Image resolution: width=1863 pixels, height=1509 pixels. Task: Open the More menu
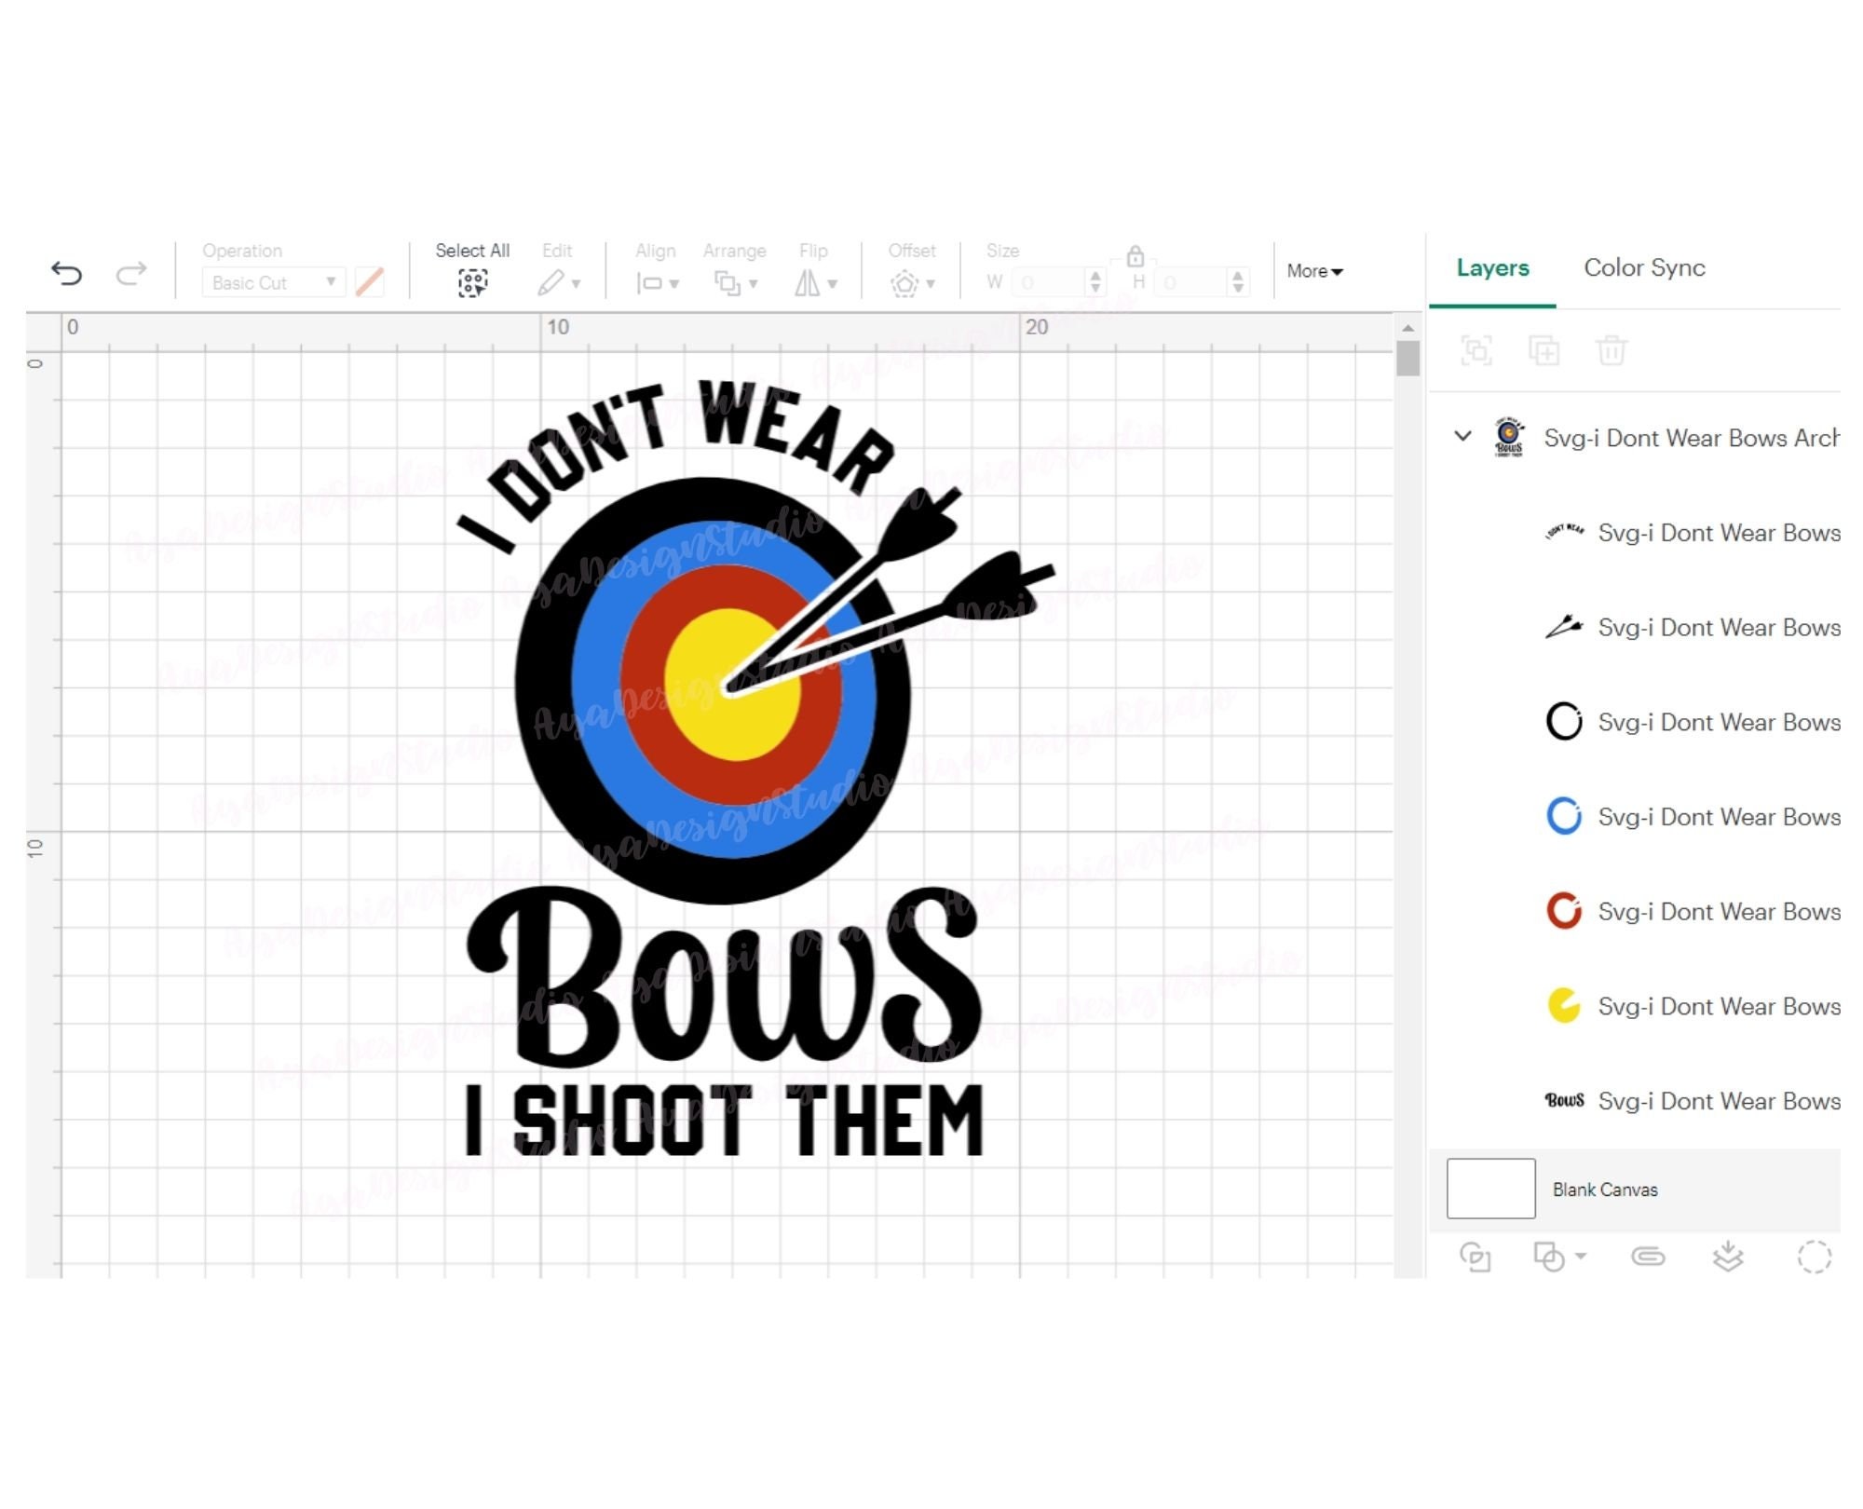[x=1313, y=271]
